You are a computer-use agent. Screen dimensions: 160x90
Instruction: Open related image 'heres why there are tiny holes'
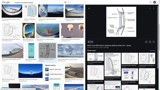[147, 58]
